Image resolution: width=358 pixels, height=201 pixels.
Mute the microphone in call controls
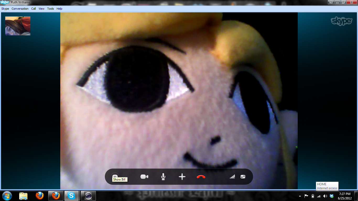pyautogui.click(x=163, y=177)
